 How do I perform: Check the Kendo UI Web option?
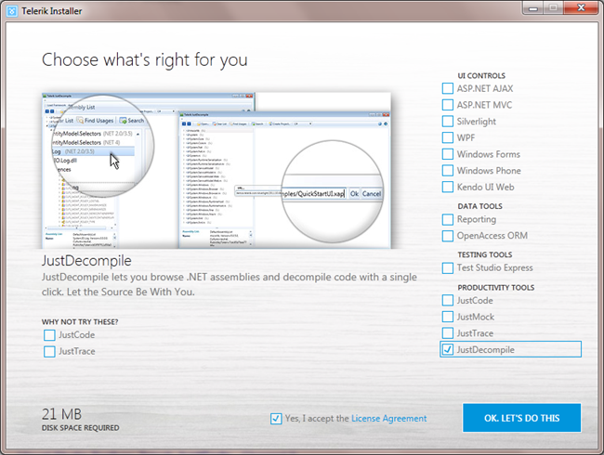click(448, 187)
